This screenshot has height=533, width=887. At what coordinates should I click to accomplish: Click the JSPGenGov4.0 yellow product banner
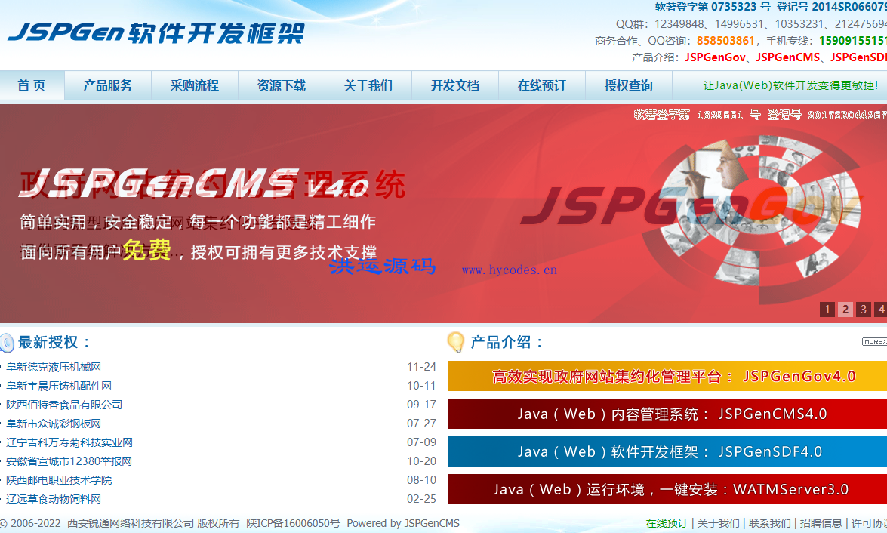(667, 376)
